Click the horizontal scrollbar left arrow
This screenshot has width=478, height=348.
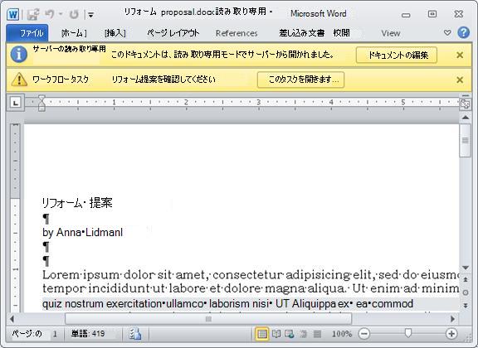click(x=12, y=319)
